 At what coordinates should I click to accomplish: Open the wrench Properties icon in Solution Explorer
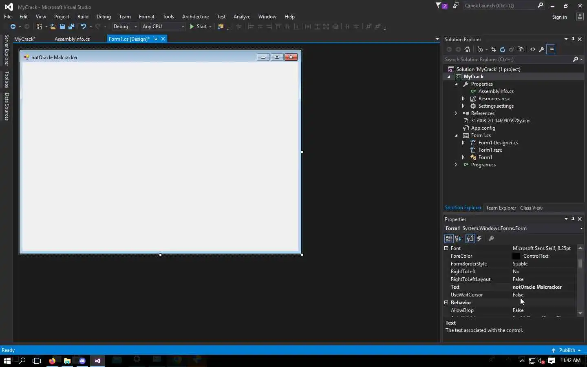pyautogui.click(x=542, y=49)
